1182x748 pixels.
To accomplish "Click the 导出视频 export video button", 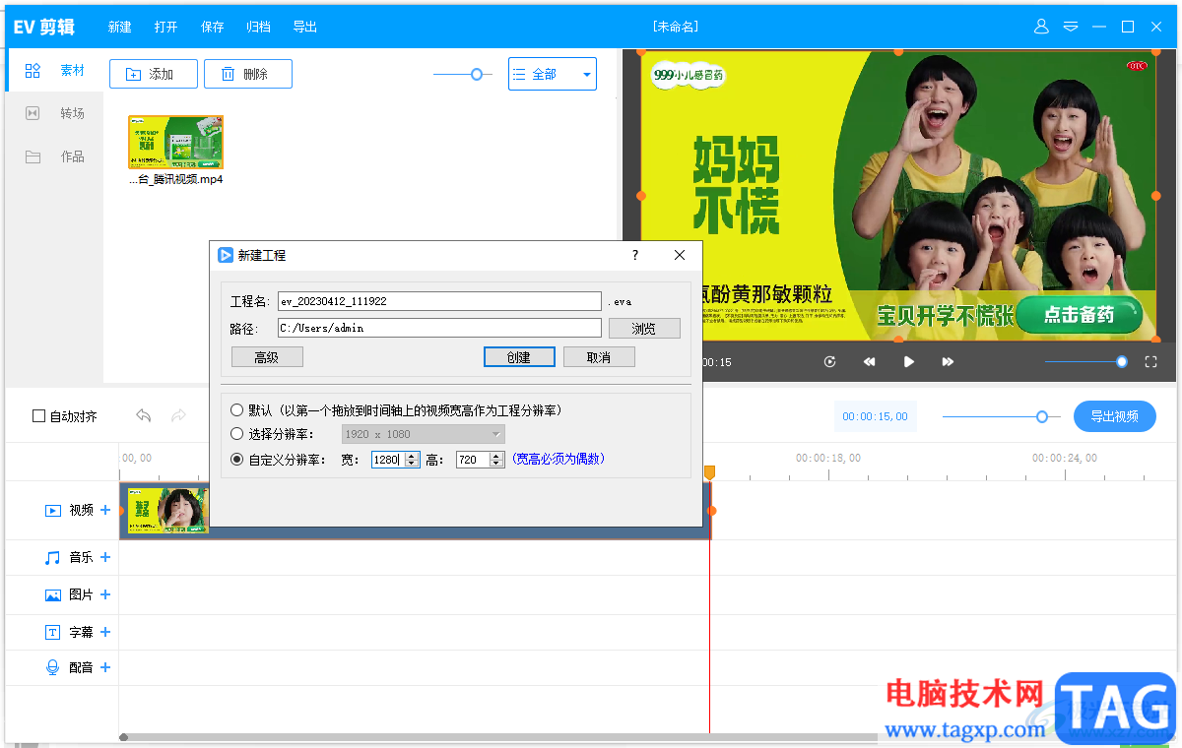I will coord(1115,416).
